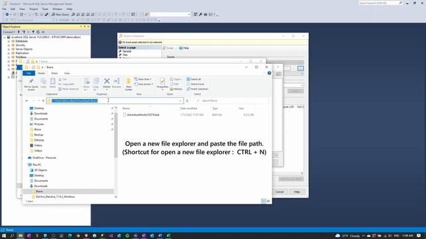Viewport: 426px width, 239px height.
Task: Open the File tab in File Explorer
Action: click(x=29, y=73)
